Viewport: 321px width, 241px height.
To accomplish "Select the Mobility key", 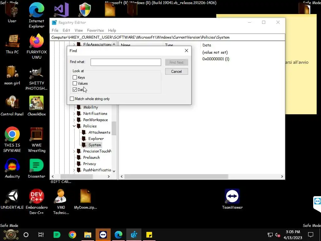I will [91, 107].
